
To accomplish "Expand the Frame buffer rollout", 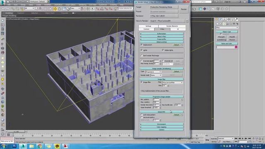I will [161, 39].
